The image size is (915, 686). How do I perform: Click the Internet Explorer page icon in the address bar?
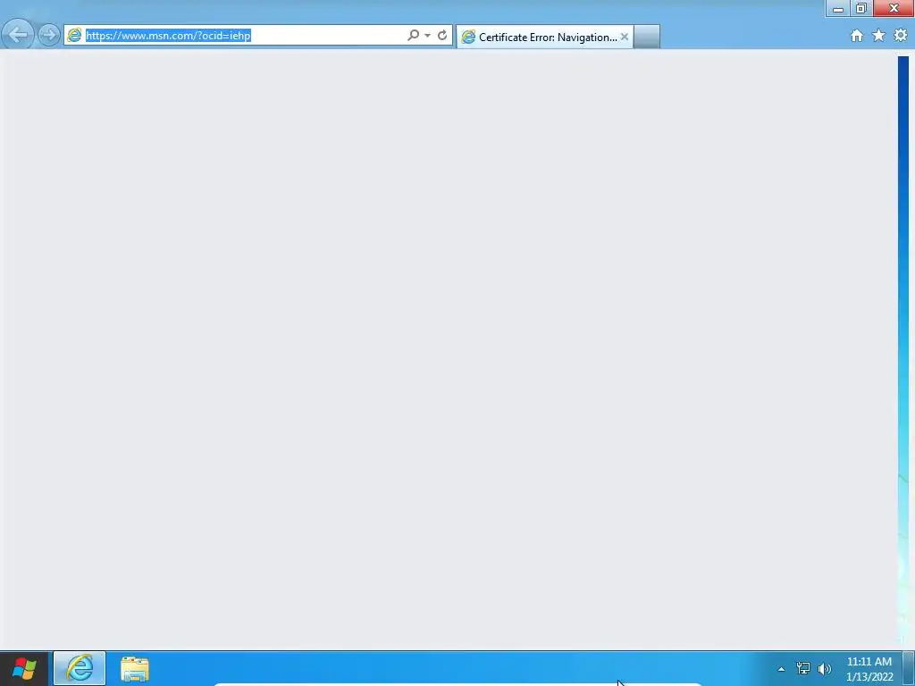(74, 36)
